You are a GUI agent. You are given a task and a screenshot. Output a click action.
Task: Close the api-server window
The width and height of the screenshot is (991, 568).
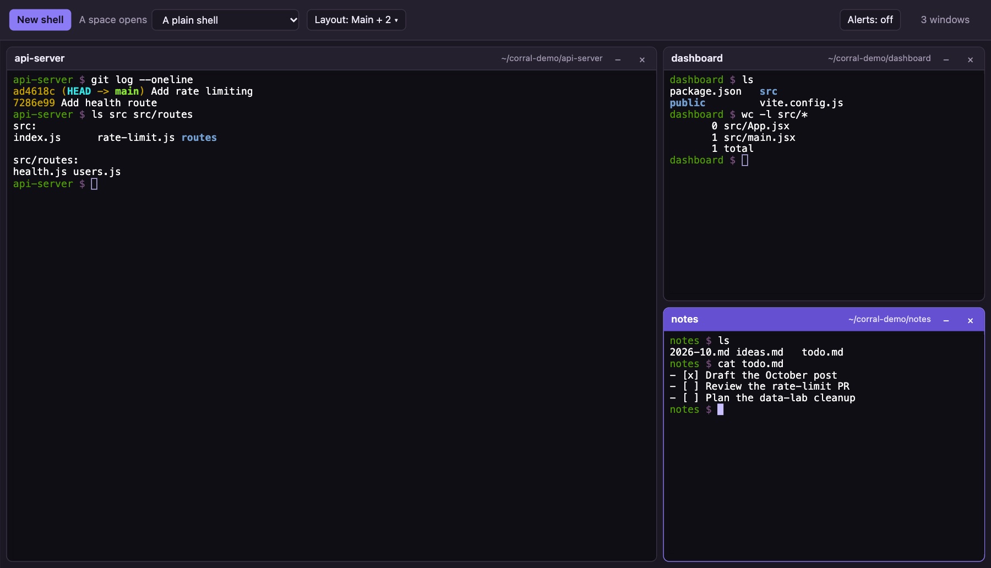point(642,59)
